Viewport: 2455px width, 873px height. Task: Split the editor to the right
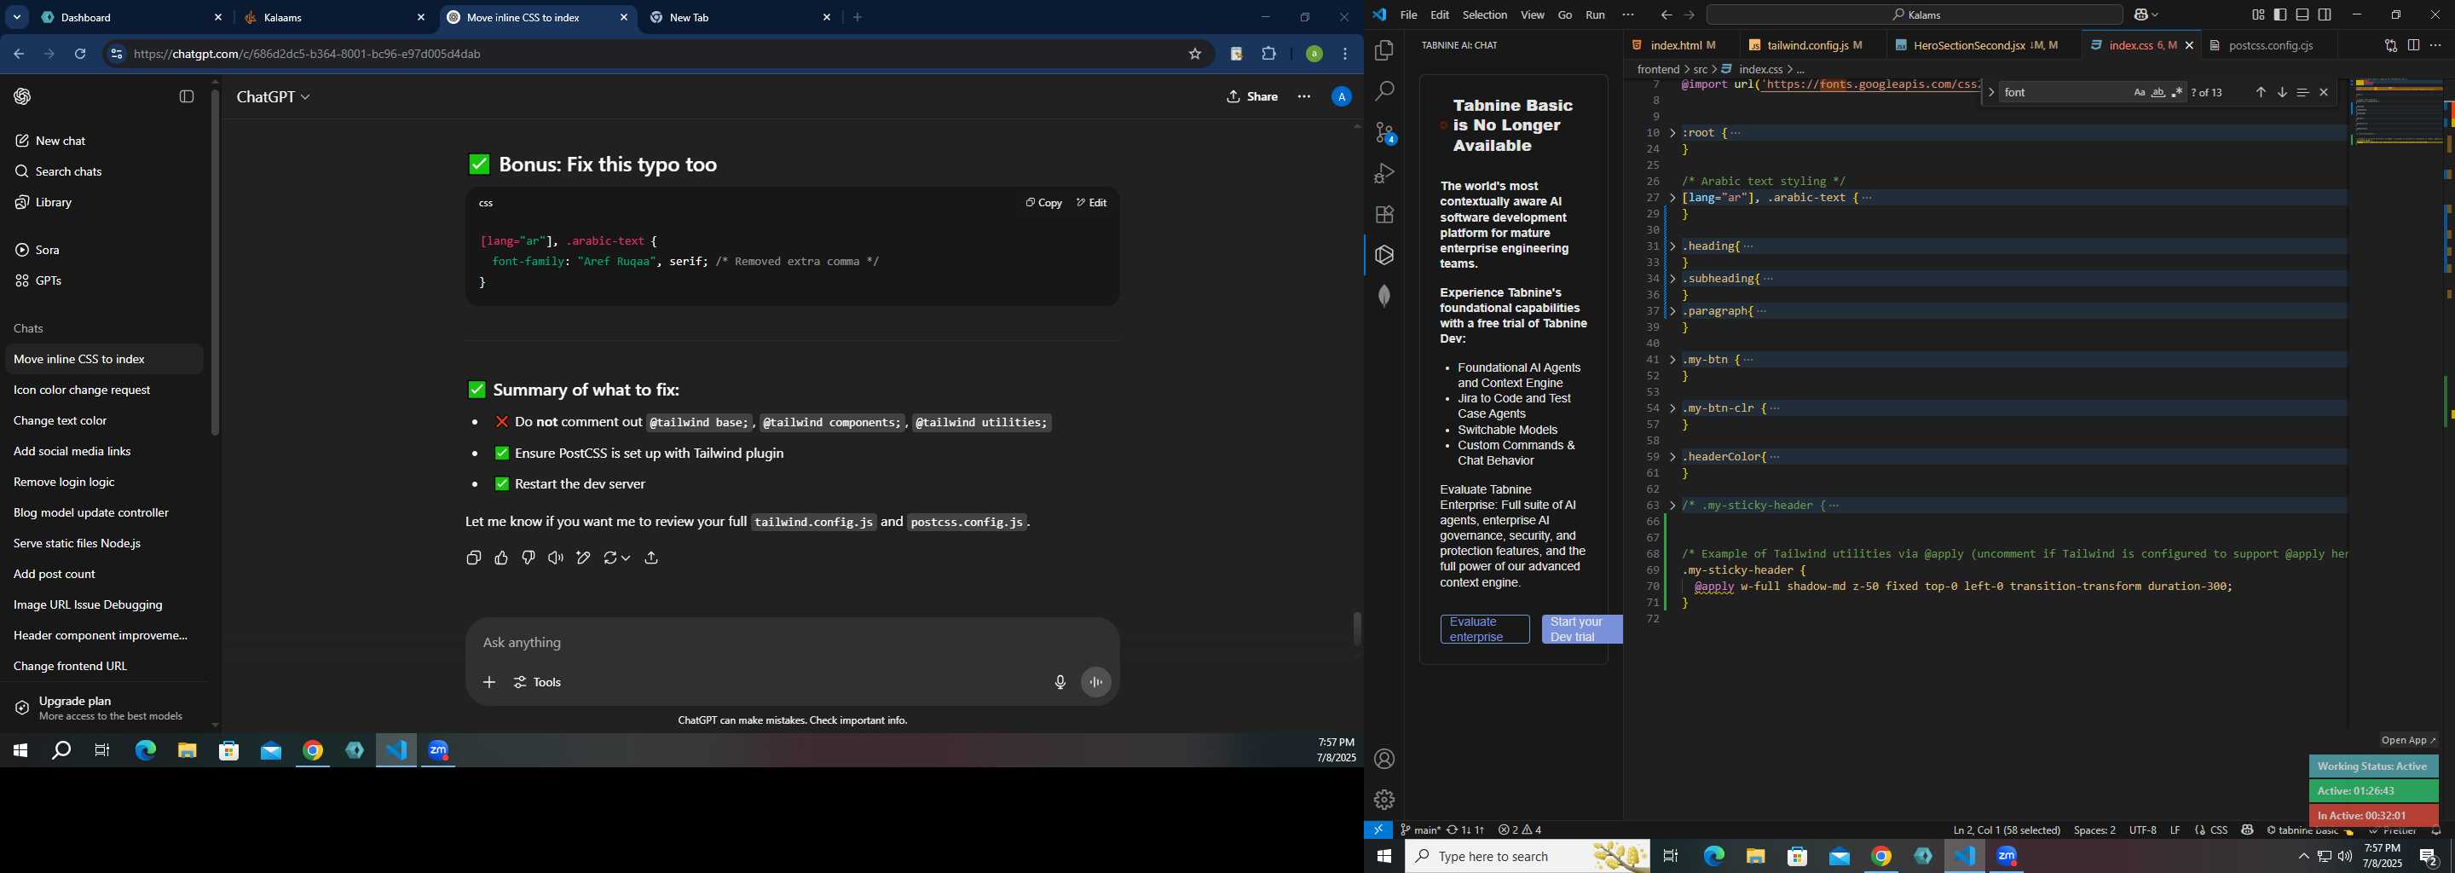pos(2413,46)
